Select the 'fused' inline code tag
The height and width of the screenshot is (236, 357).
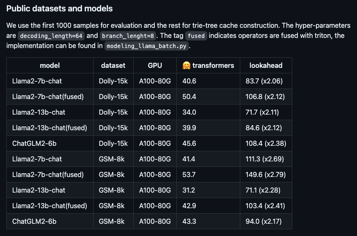click(x=196, y=36)
